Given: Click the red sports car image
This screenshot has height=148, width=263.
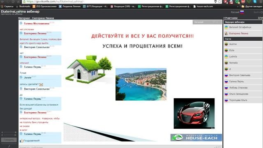Looking at the screenshot, I should (x=194, y=113).
